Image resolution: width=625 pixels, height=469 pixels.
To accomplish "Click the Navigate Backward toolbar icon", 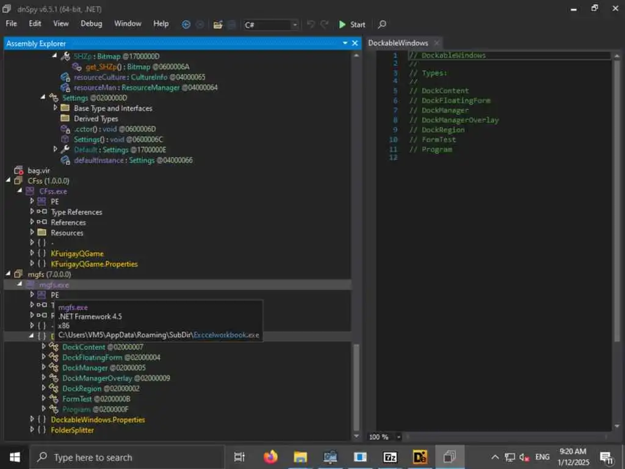I will pyautogui.click(x=186, y=24).
